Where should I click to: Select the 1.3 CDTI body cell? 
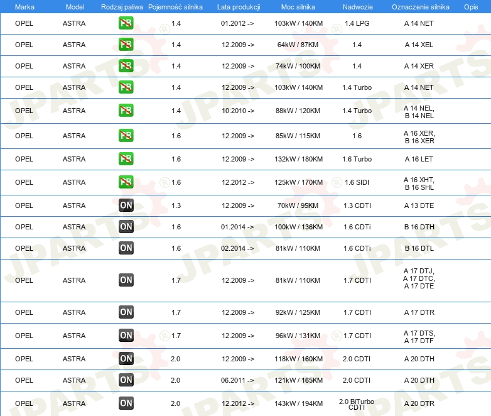pyautogui.click(x=357, y=205)
